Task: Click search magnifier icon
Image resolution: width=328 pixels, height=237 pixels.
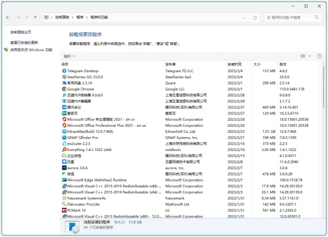Action: (317, 17)
